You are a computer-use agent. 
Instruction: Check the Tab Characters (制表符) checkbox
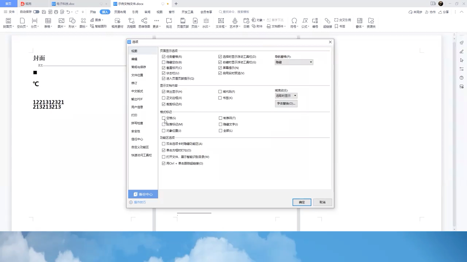[x=220, y=118]
